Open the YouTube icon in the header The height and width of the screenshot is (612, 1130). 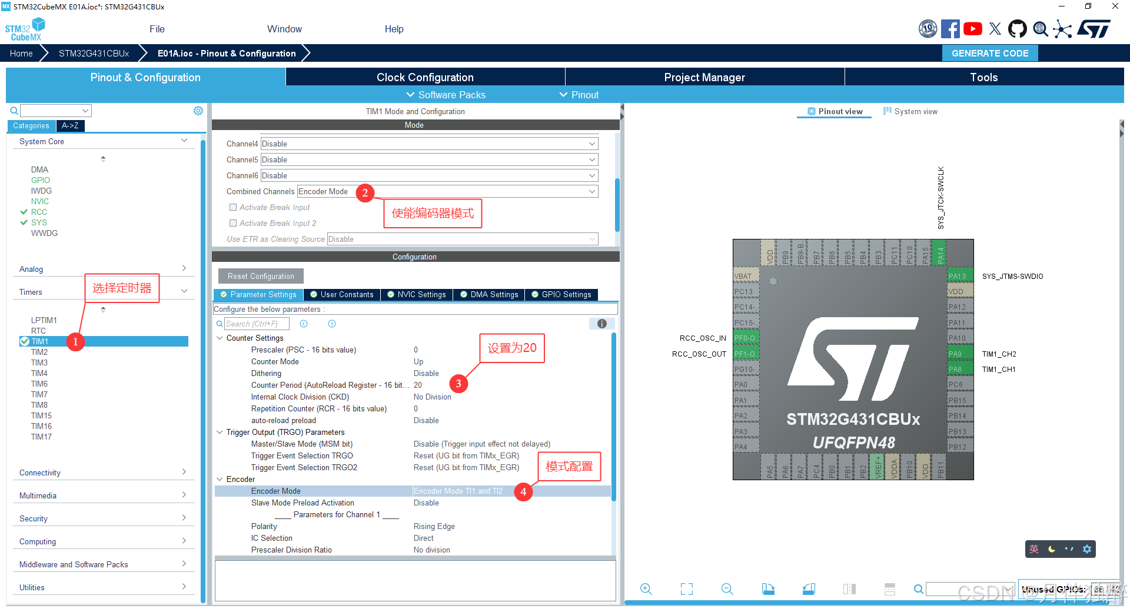click(x=972, y=28)
